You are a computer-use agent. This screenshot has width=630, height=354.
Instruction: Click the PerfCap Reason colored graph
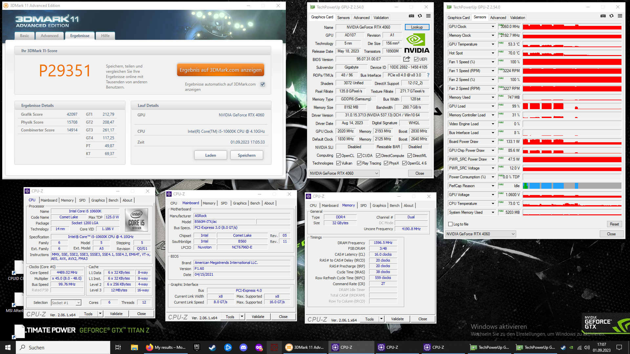click(572, 186)
